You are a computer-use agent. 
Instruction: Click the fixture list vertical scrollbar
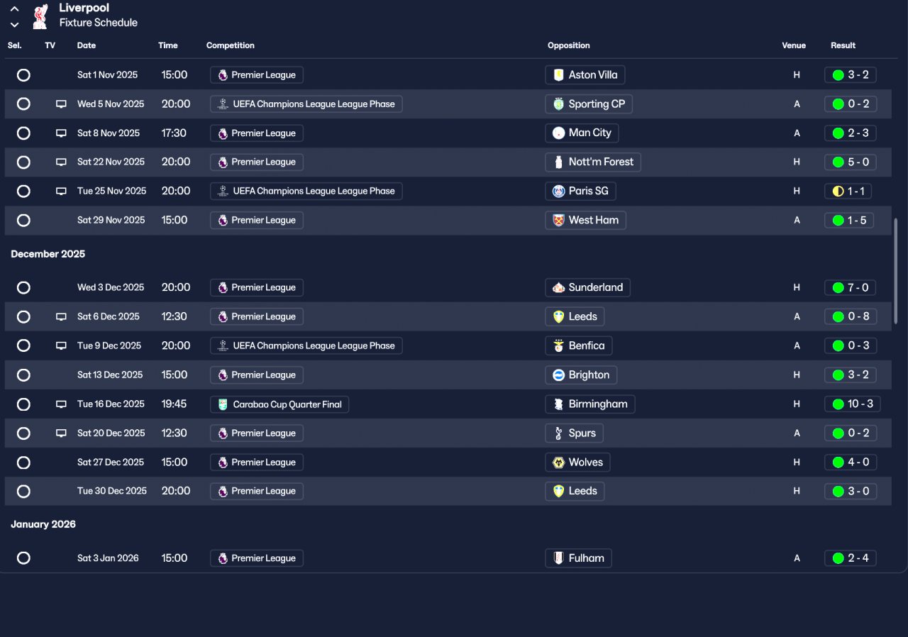pyautogui.click(x=896, y=272)
